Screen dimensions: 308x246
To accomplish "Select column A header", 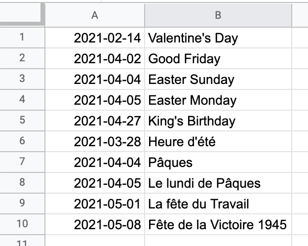I will tap(95, 15).
